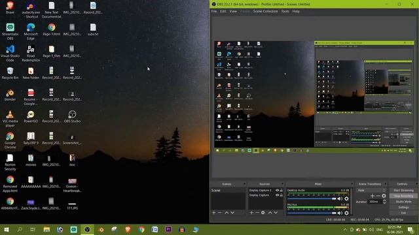This screenshot has height=235, width=419.
Task: Open Brave browser desktop icon
Action: [10, 7]
